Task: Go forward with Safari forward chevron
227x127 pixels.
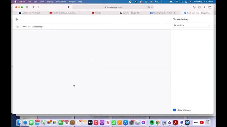Action: pos(38,7)
